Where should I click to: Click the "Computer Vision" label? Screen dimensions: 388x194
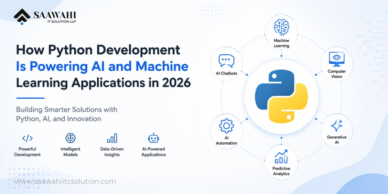click(337, 74)
